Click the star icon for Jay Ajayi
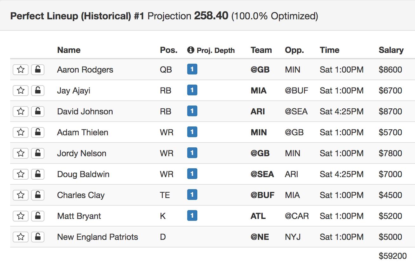The image size is (415, 269). pos(21,91)
